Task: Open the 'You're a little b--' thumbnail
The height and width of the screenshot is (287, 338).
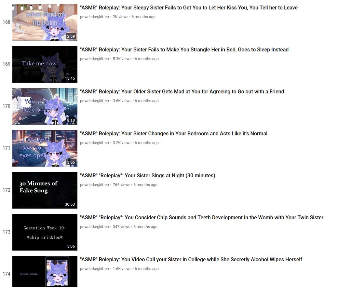Action: click(x=45, y=106)
